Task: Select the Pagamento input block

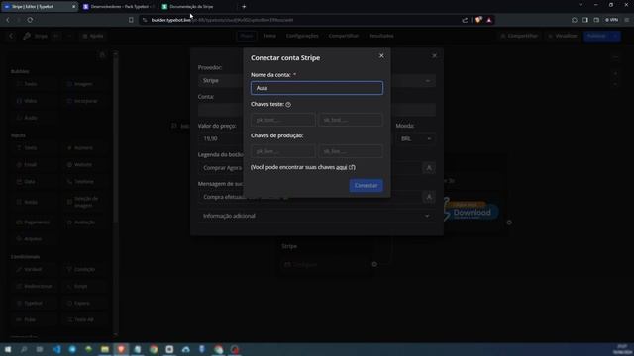Action: click(x=33, y=222)
